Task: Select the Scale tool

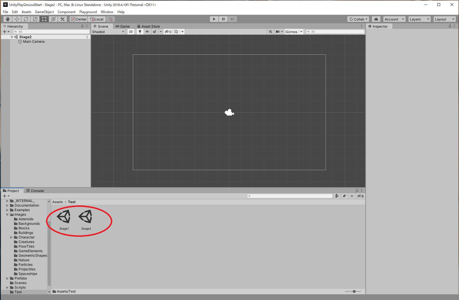Action: click(35, 19)
